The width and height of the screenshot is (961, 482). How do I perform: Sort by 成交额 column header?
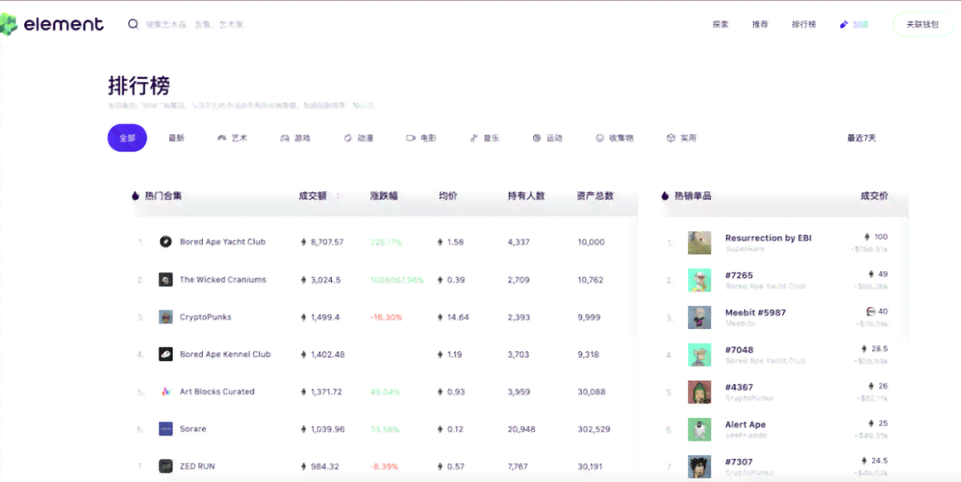click(312, 196)
